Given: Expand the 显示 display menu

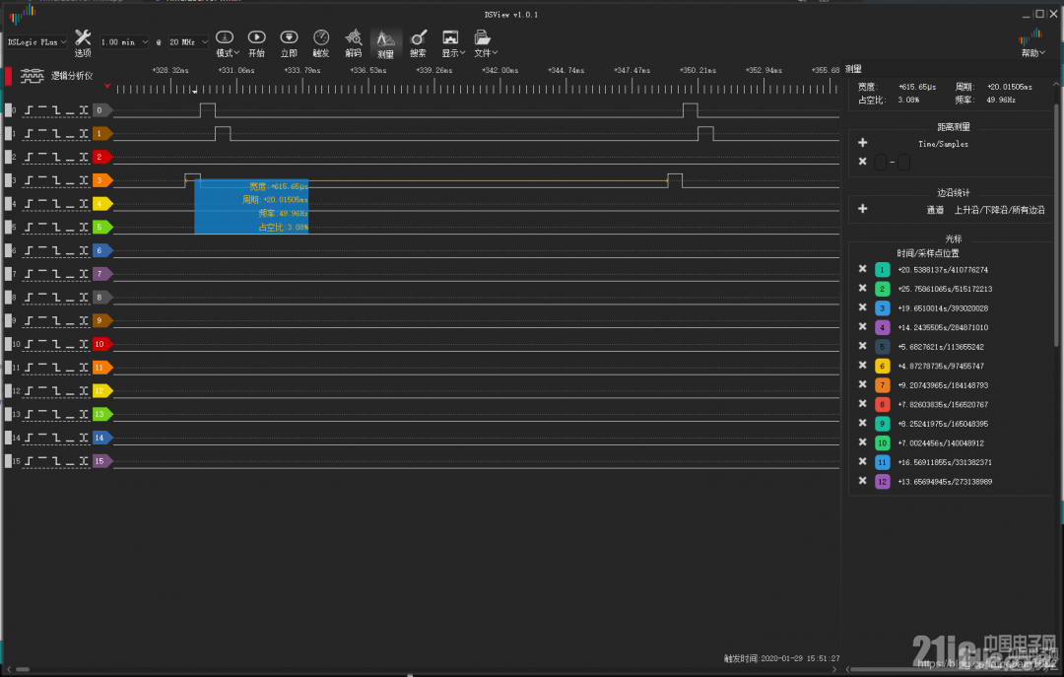Looking at the screenshot, I should pyautogui.click(x=452, y=43).
